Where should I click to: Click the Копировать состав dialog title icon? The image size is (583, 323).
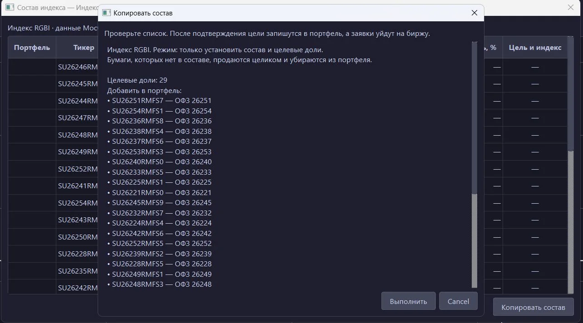(107, 13)
